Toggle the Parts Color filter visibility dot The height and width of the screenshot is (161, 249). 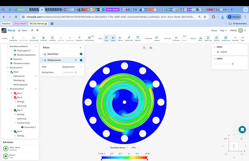click(81, 54)
